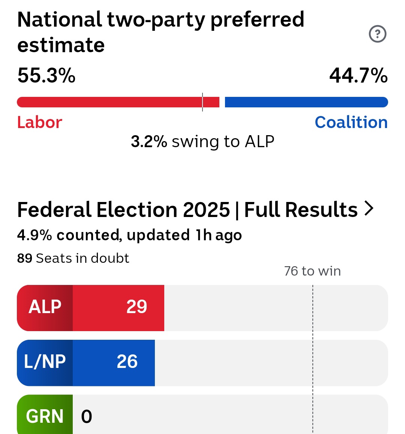Tap the ALP party label badge
405x434 pixels.
45,308
